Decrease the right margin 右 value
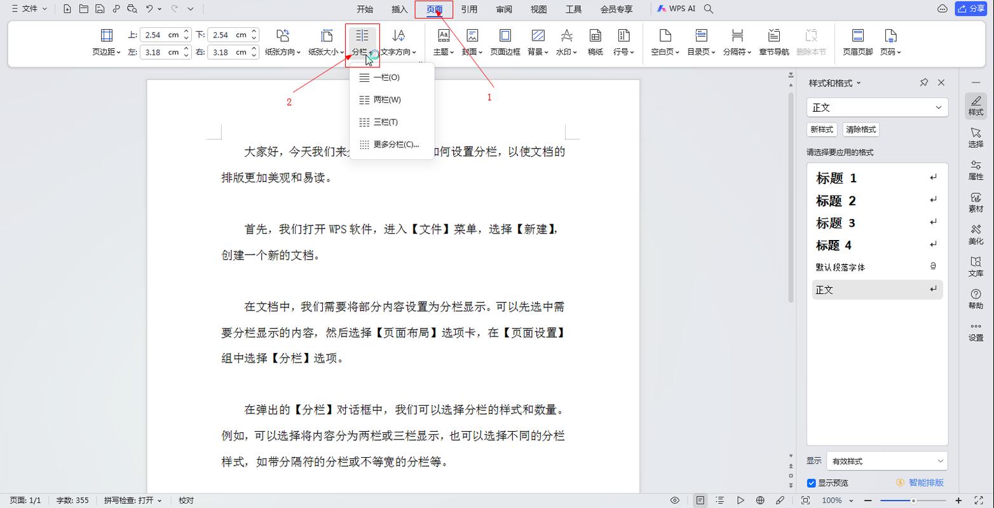This screenshot has height=508, width=994. (254, 55)
